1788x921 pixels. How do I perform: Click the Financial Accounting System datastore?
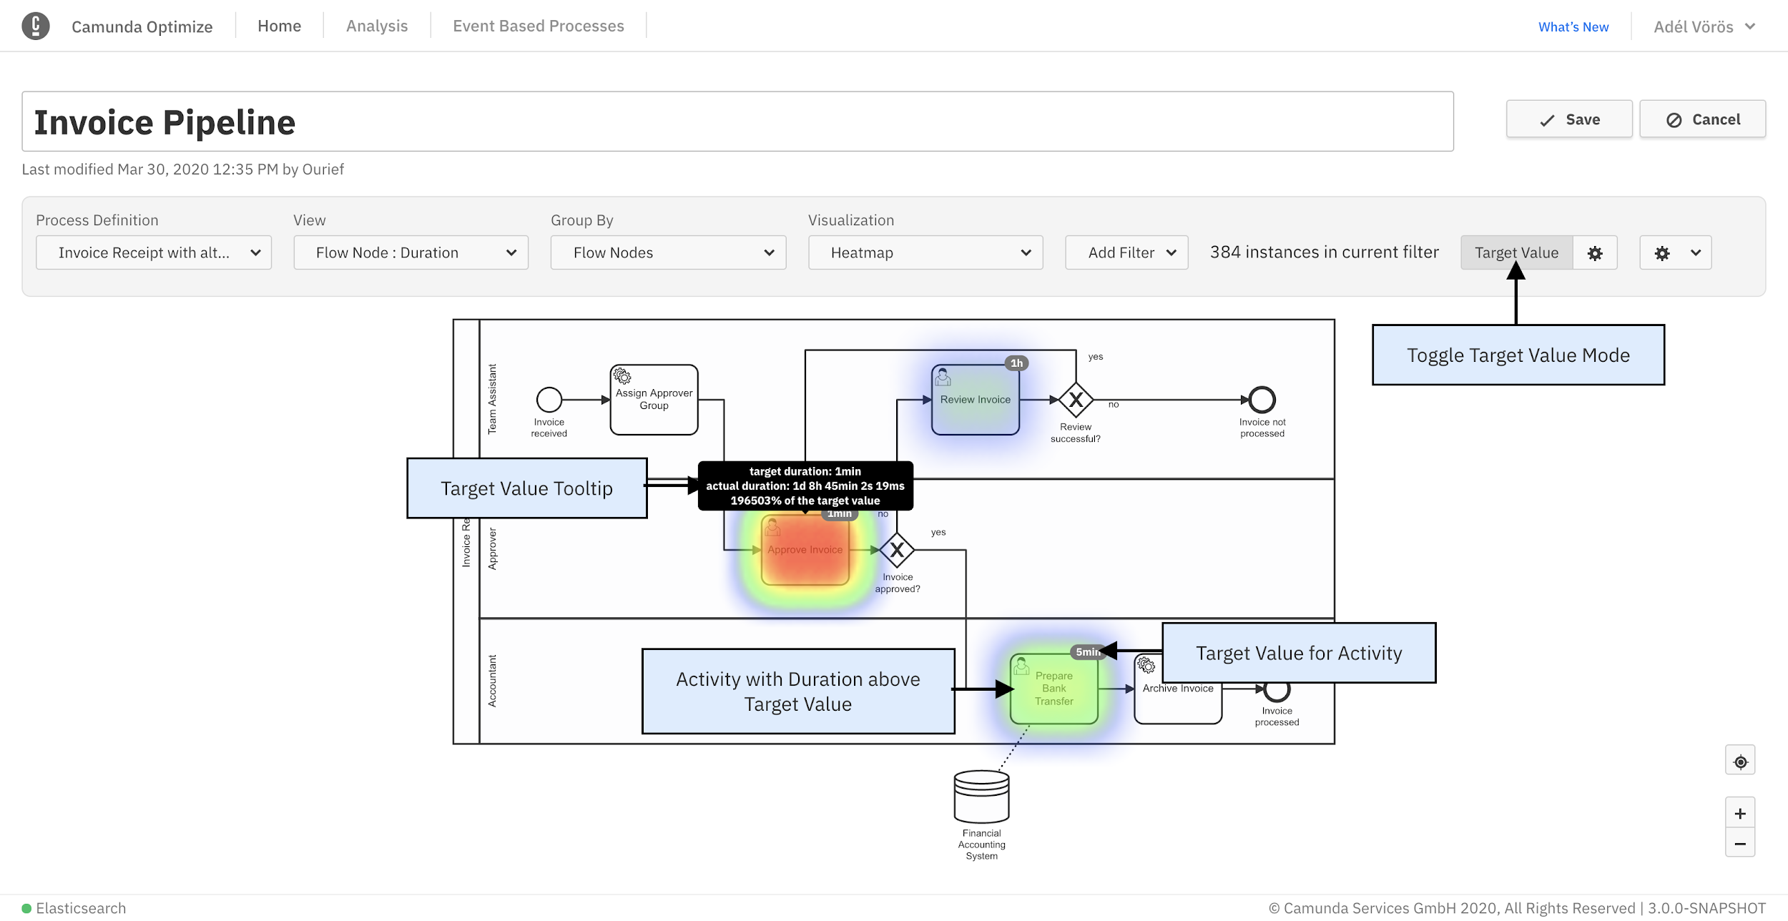[x=981, y=797]
